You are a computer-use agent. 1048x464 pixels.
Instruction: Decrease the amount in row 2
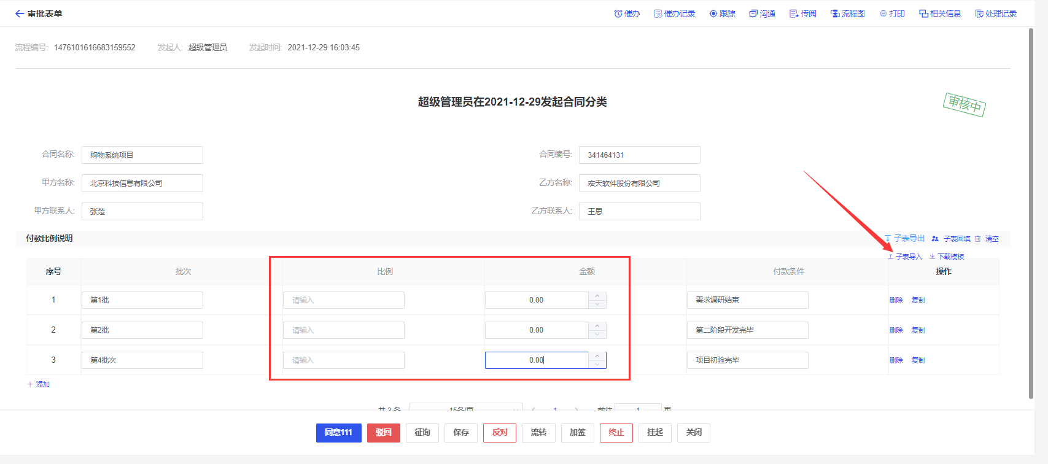click(597, 334)
